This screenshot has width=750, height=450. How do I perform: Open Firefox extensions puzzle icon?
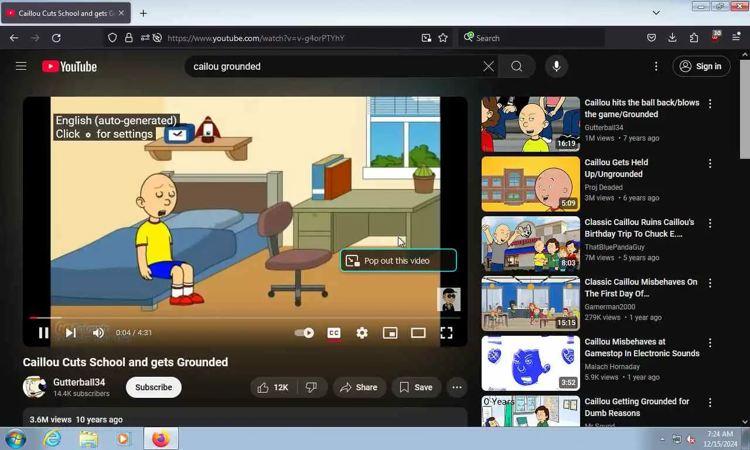[x=694, y=37]
